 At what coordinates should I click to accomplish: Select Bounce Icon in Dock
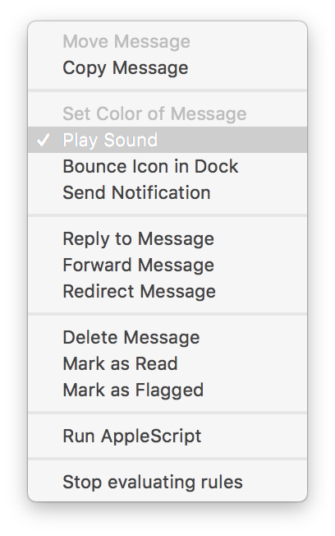tap(167, 166)
